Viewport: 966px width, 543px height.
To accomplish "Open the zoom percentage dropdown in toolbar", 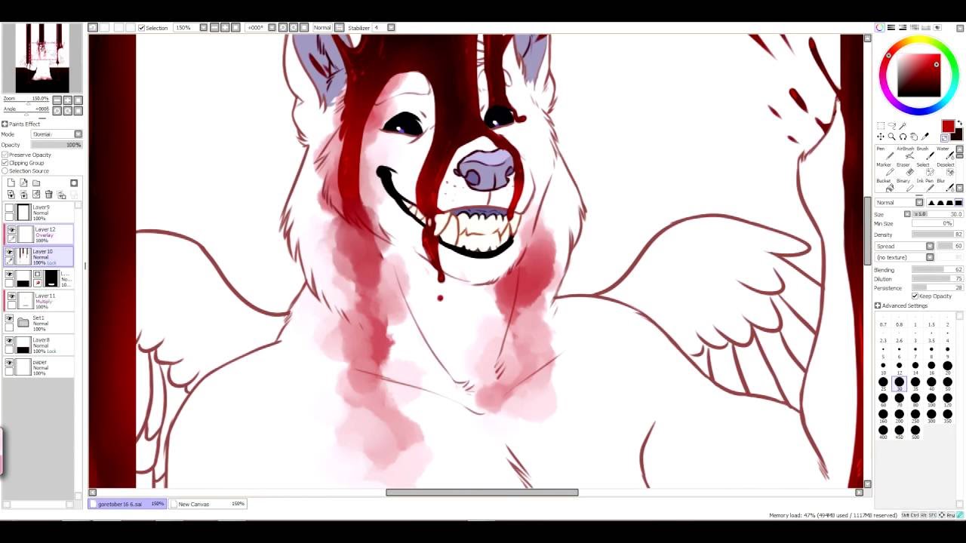I will point(203,28).
